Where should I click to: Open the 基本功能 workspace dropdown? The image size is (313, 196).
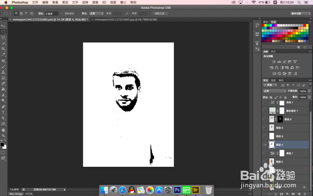click(300, 13)
